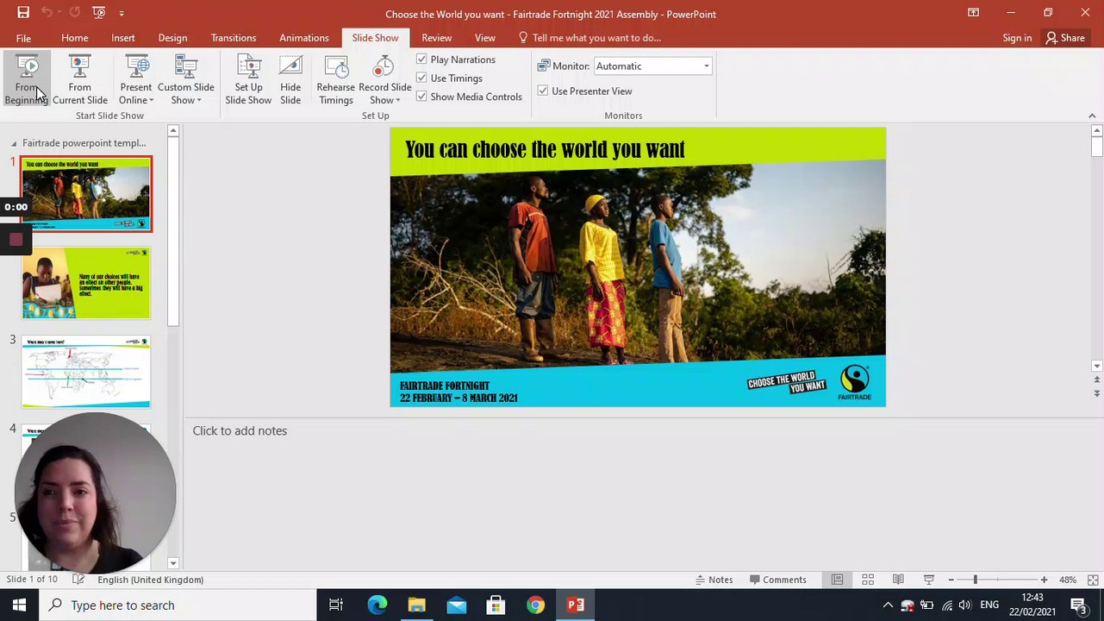This screenshot has width=1104, height=621.
Task: Click the slide title 'You can choose the world you want'
Action: [545, 149]
